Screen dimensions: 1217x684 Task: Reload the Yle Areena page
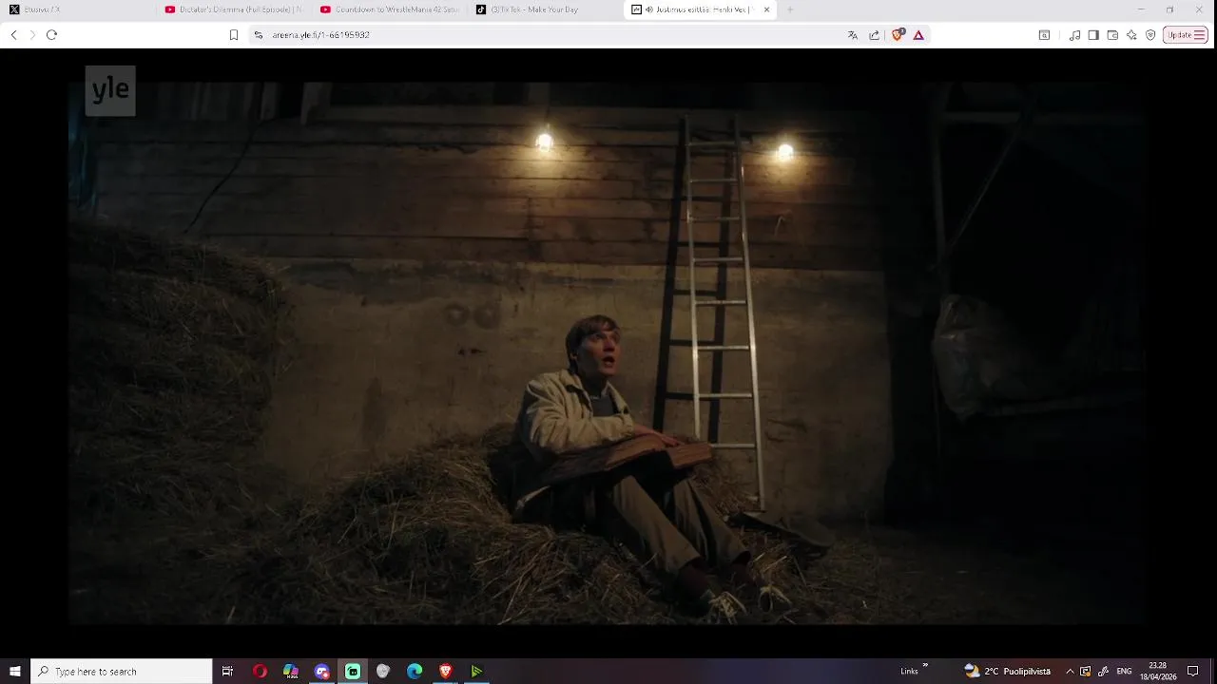[x=51, y=35]
